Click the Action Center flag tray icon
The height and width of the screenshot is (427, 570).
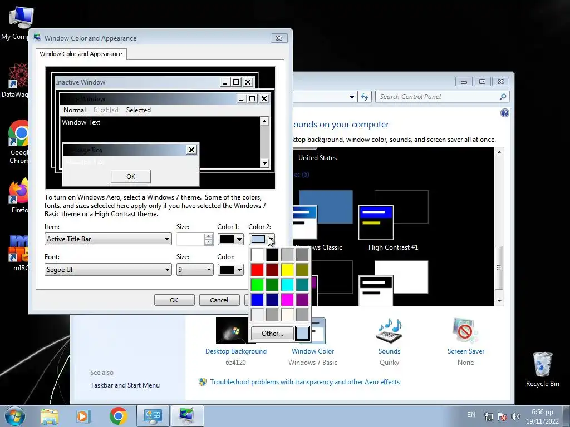502,416
